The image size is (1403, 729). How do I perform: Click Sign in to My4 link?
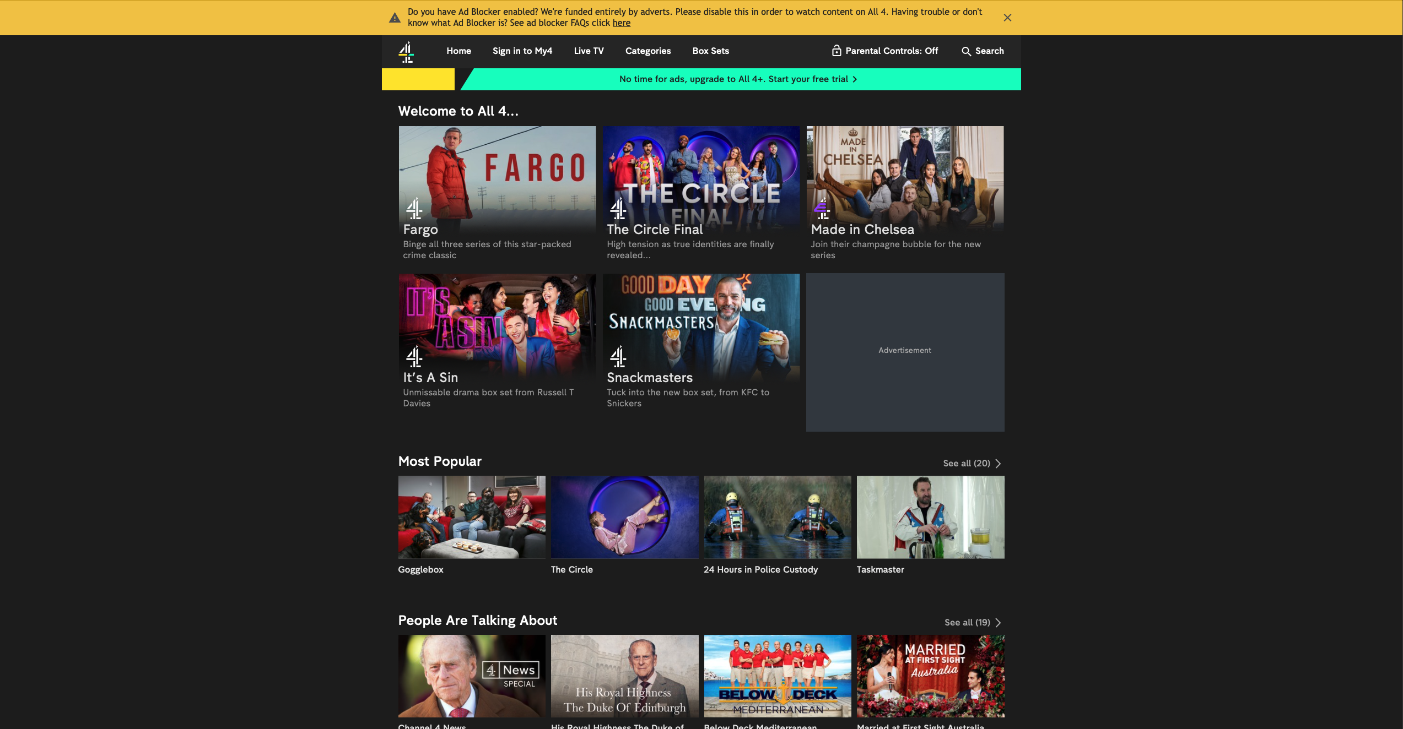pyautogui.click(x=522, y=51)
